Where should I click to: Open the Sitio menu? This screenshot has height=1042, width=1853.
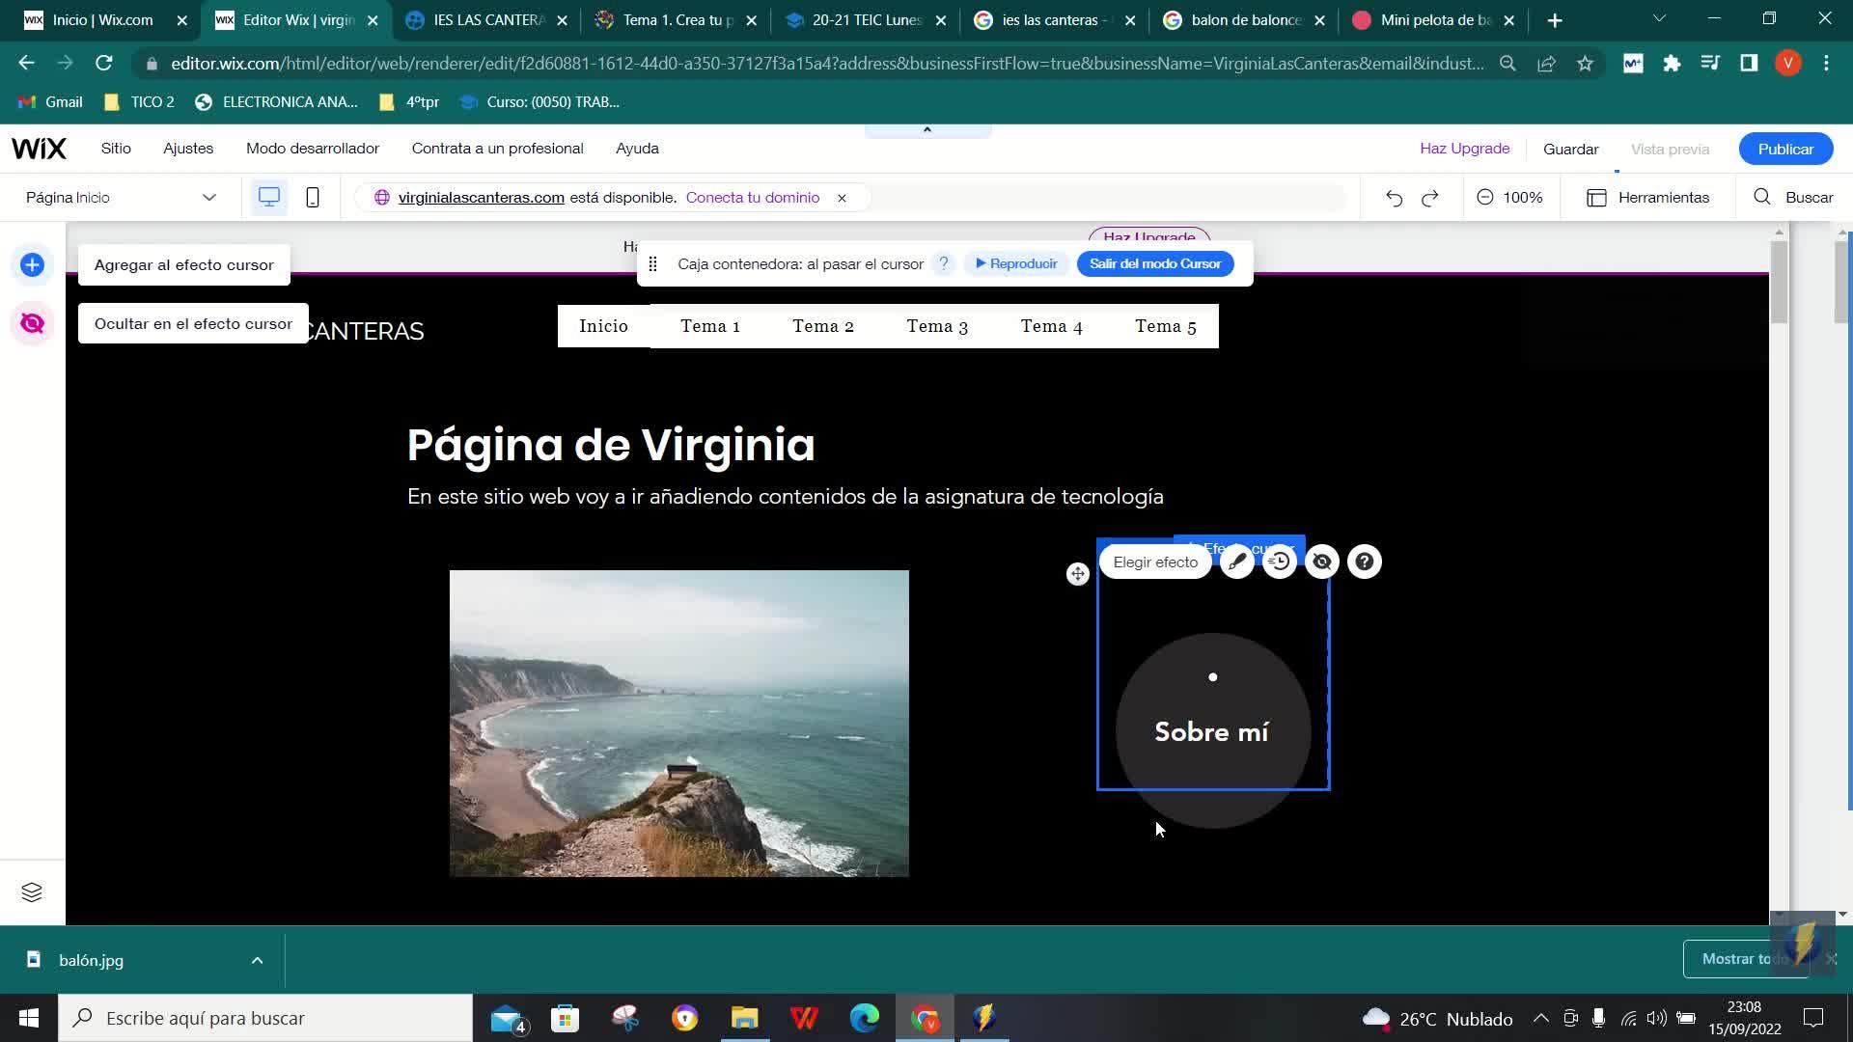[116, 149]
